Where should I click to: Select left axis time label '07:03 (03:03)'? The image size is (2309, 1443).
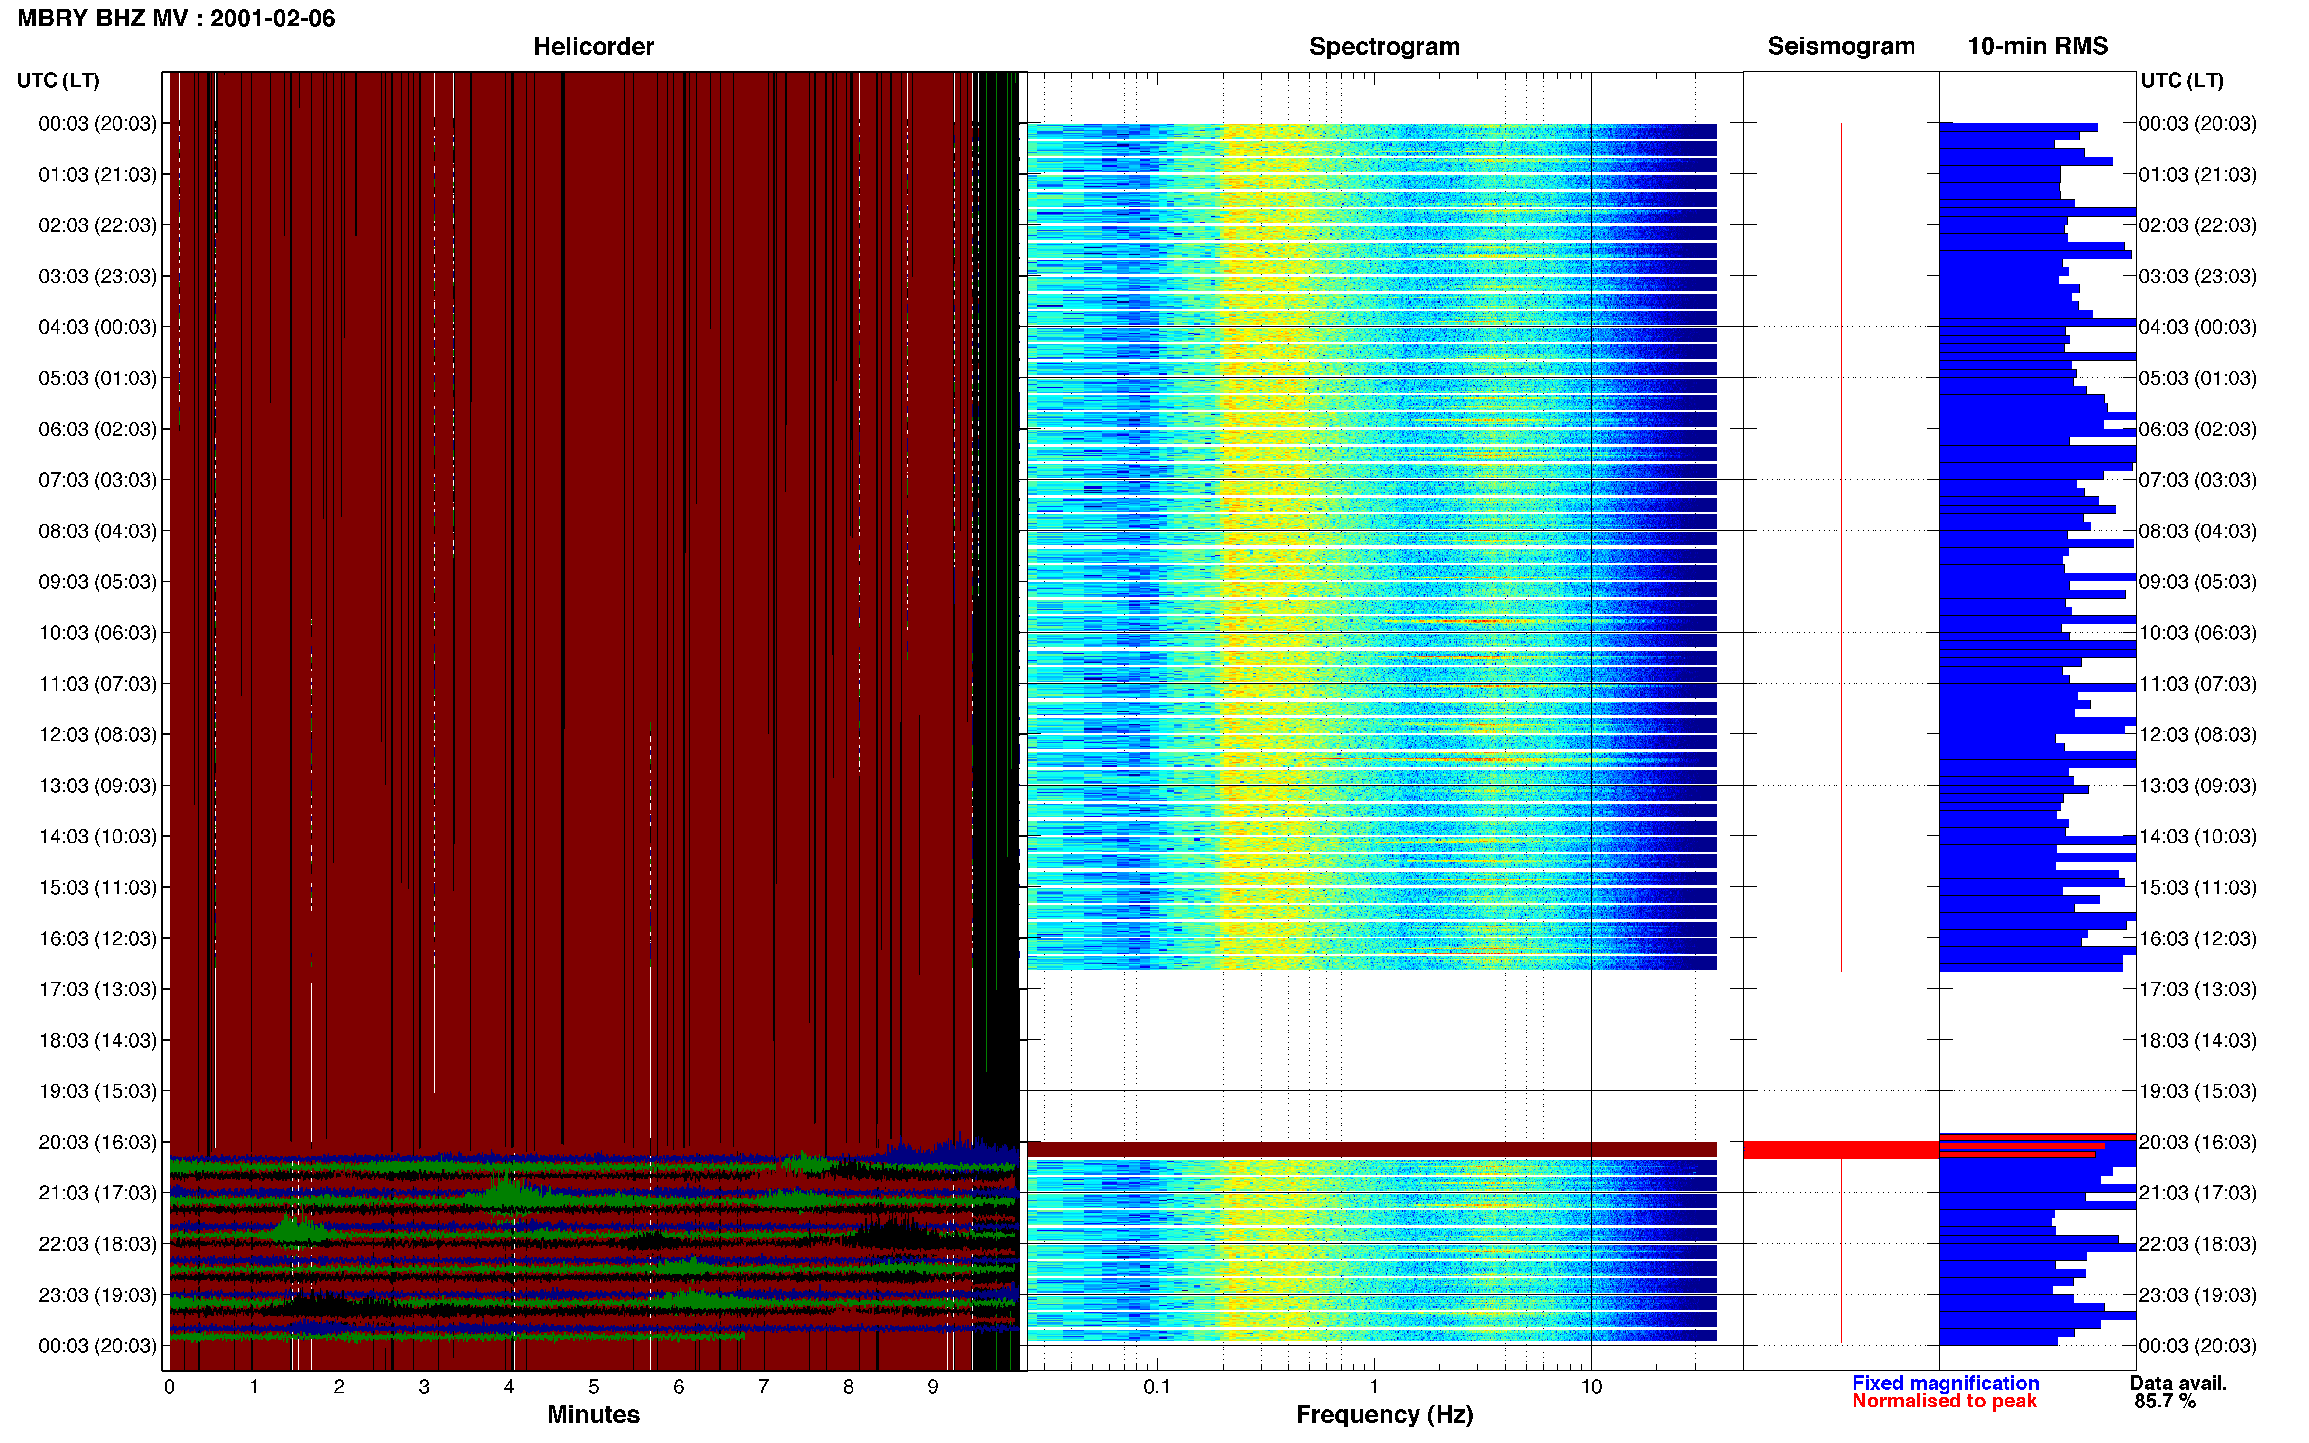[x=97, y=480]
